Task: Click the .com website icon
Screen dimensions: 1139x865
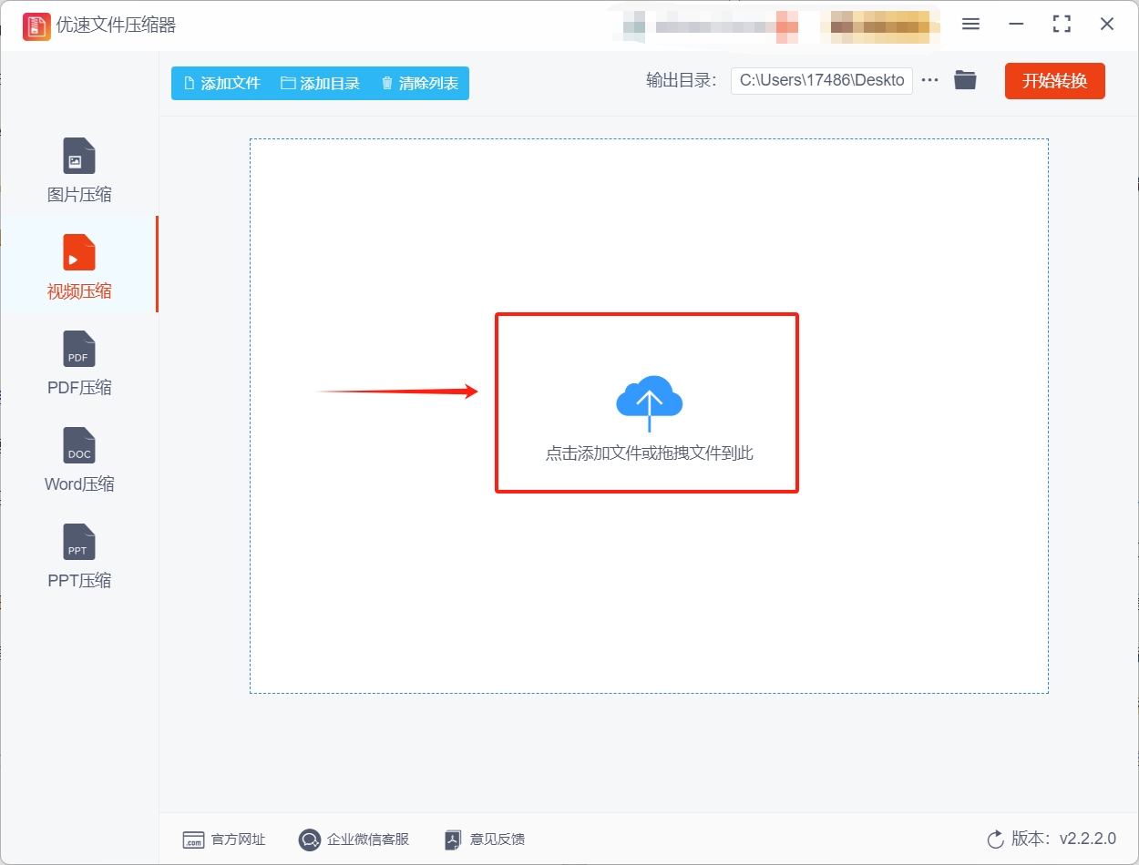Action: [x=193, y=840]
